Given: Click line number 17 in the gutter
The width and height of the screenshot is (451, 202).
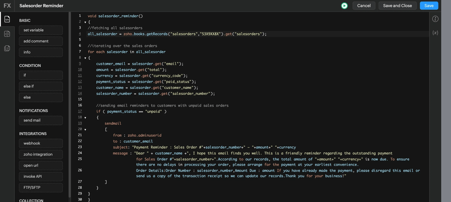Looking at the screenshot, I should [x=80, y=111].
